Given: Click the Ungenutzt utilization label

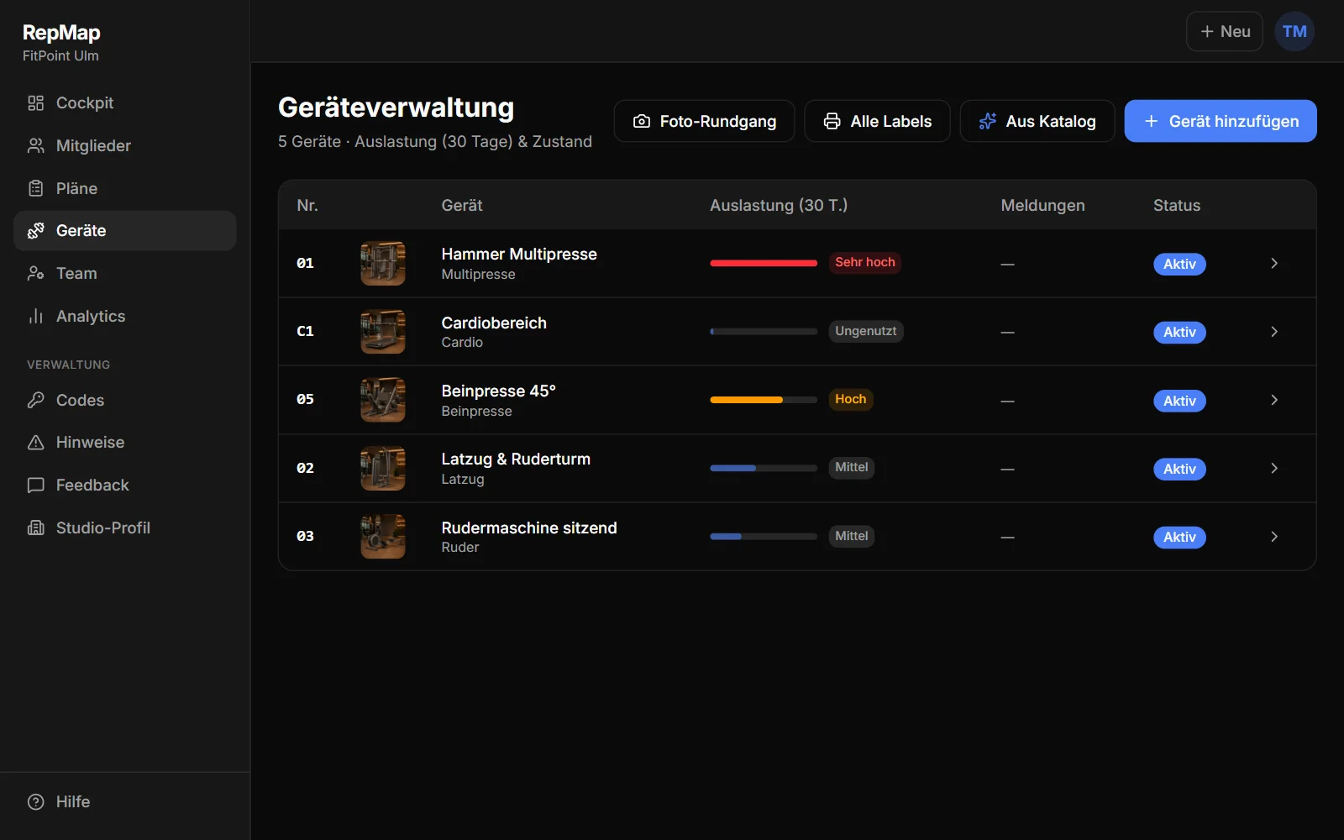Looking at the screenshot, I should click(x=866, y=331).
